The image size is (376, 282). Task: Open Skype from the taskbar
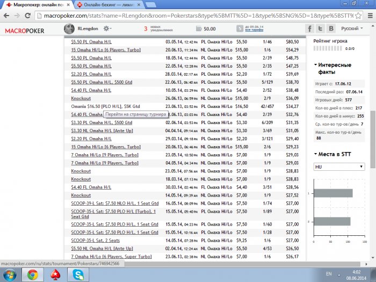(x=78, y=275)
